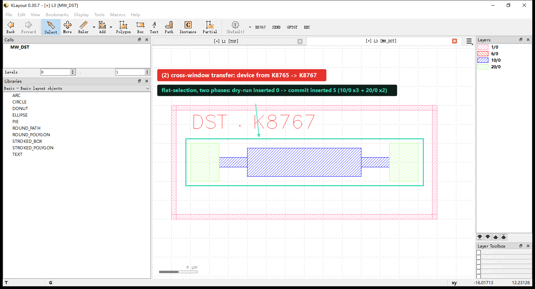Close the L1 [TOP] tab
The image size is (535, 289).
click(x=300, y=41)
